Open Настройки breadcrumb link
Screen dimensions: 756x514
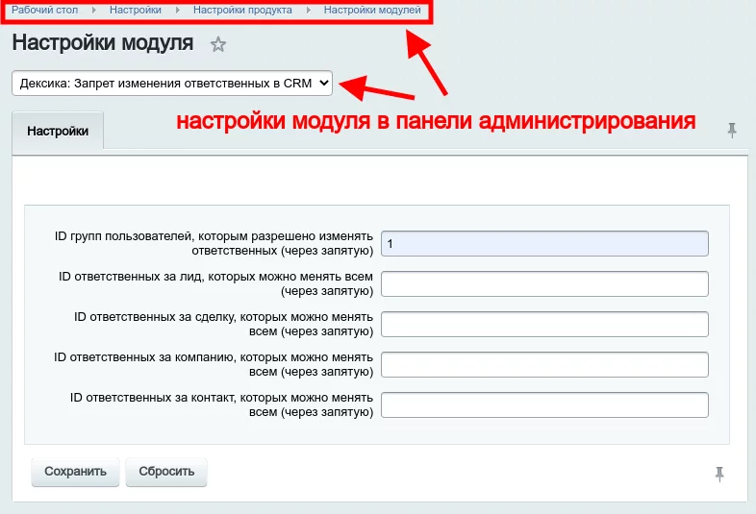pyautogui.click(x=135, y=10)
